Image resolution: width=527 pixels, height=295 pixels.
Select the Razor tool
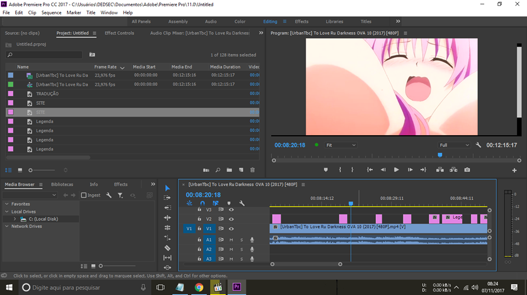click(167, 248)
